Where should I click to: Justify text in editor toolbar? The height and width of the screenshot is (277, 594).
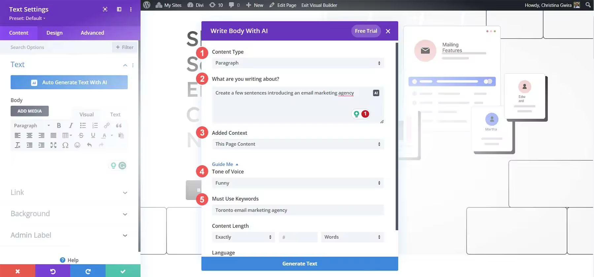[x=53, y=135]
